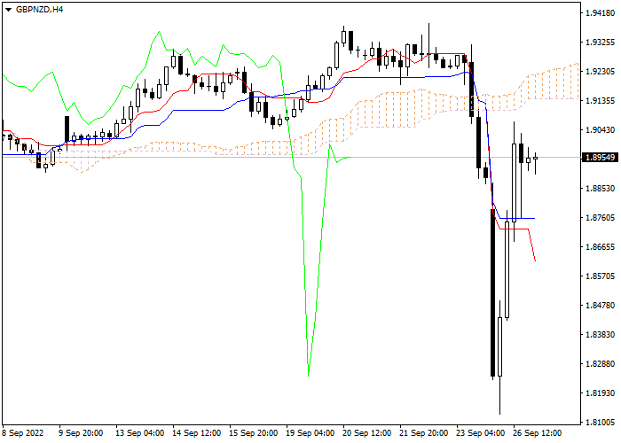Select the GBPNZD,H4 chart title text

(39, 10)
